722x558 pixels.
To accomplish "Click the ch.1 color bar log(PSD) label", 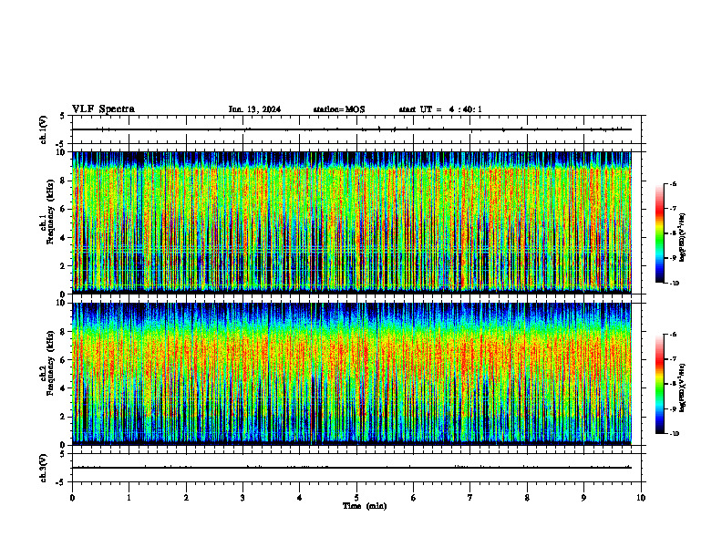I will pyautogui.click(x=683, y=238).
